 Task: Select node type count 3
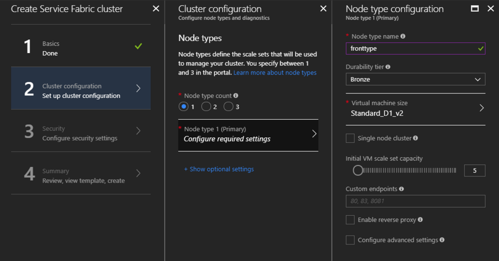pos(229,107)
